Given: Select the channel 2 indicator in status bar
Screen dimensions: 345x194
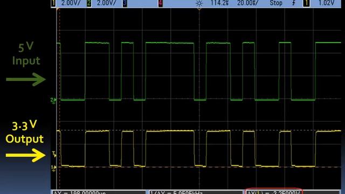Looking at the screenshot, I should [89, 3].
